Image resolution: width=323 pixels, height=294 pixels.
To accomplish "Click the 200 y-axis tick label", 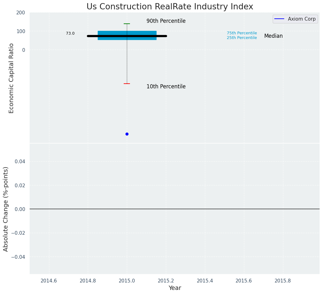I will point(21,13).
